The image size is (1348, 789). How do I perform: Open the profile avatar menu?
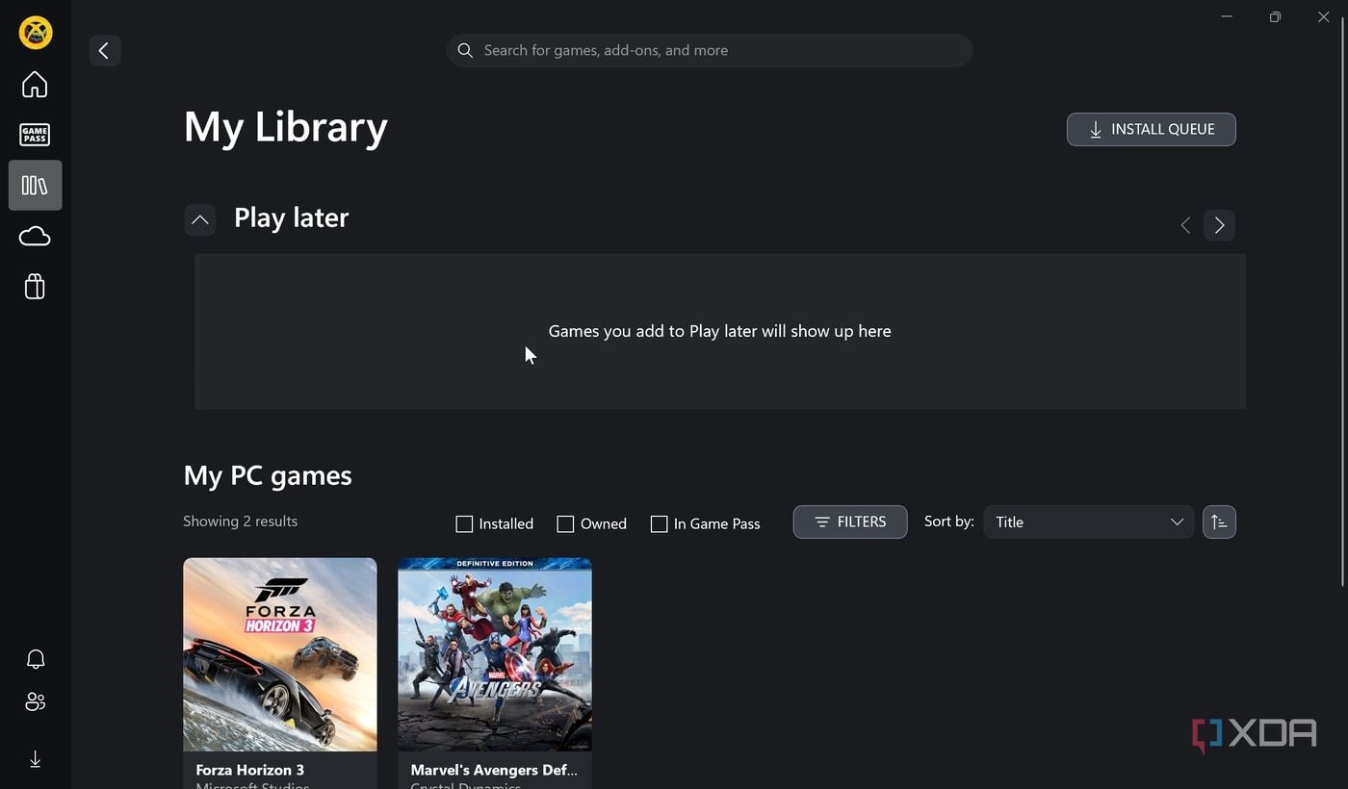[36, 33]
